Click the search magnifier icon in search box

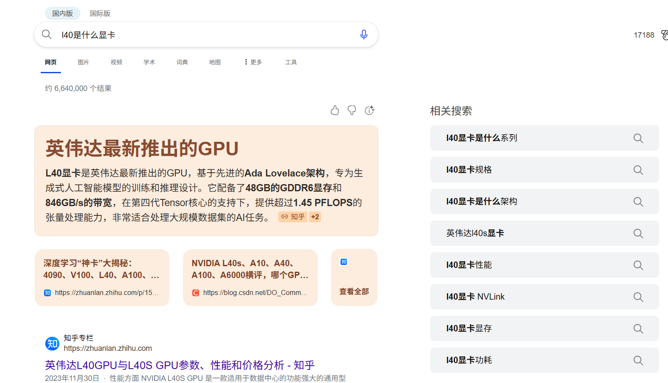pyautogui.click(x=47, y=34)
